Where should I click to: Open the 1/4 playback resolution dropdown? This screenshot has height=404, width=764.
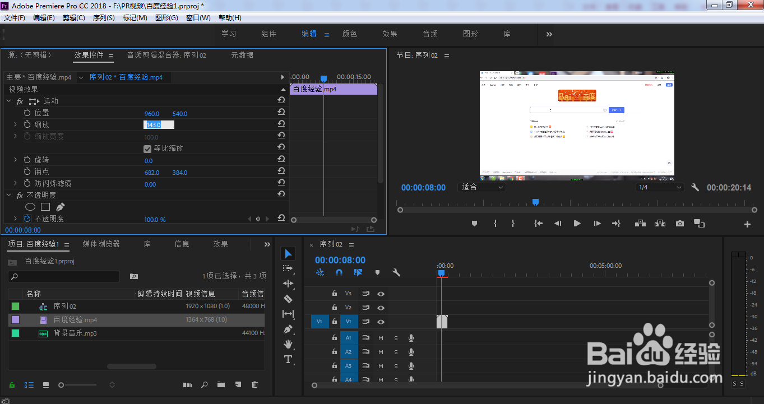coord(660,187)
